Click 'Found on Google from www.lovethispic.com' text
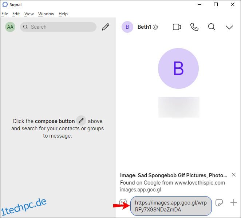The height and width of the screenshot is (218, 241). coord(173,183)
